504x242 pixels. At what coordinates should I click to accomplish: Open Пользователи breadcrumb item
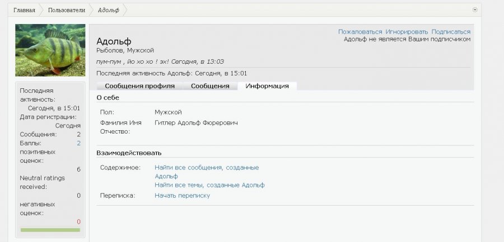66,10
